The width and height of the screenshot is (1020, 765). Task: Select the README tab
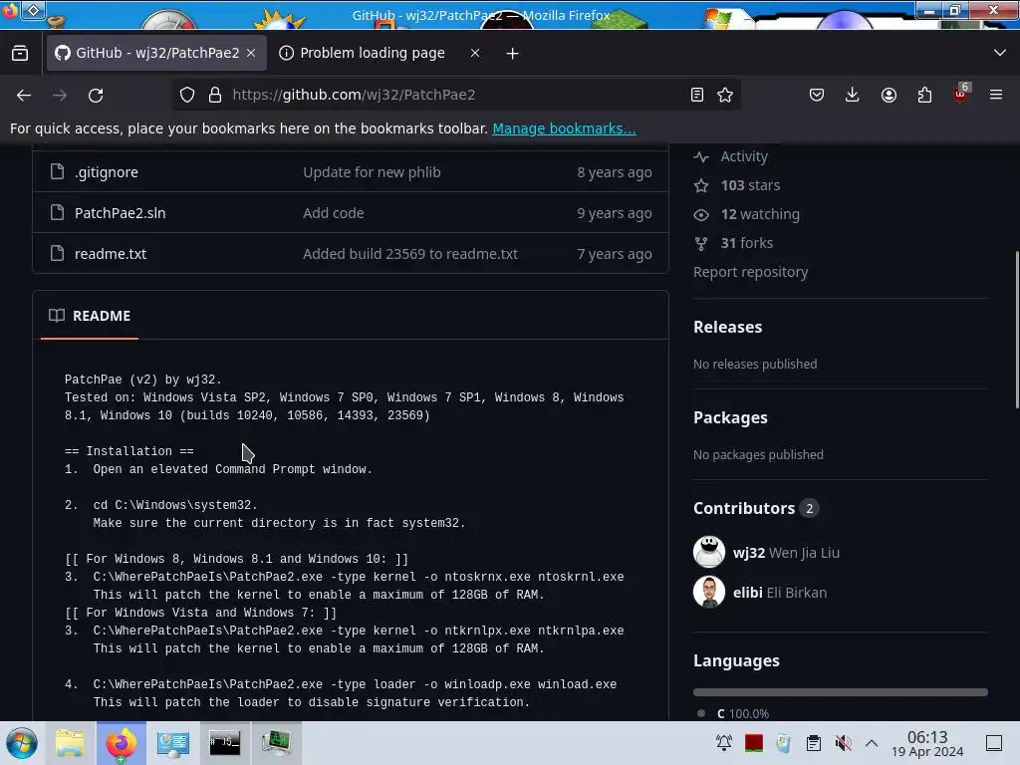[90, 316]
